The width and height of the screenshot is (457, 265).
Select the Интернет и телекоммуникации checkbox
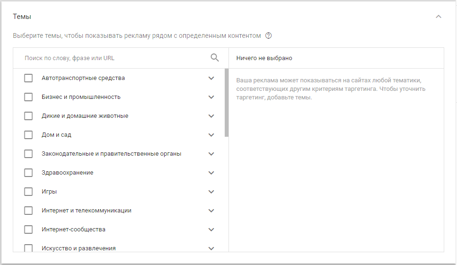coord(28,211)
